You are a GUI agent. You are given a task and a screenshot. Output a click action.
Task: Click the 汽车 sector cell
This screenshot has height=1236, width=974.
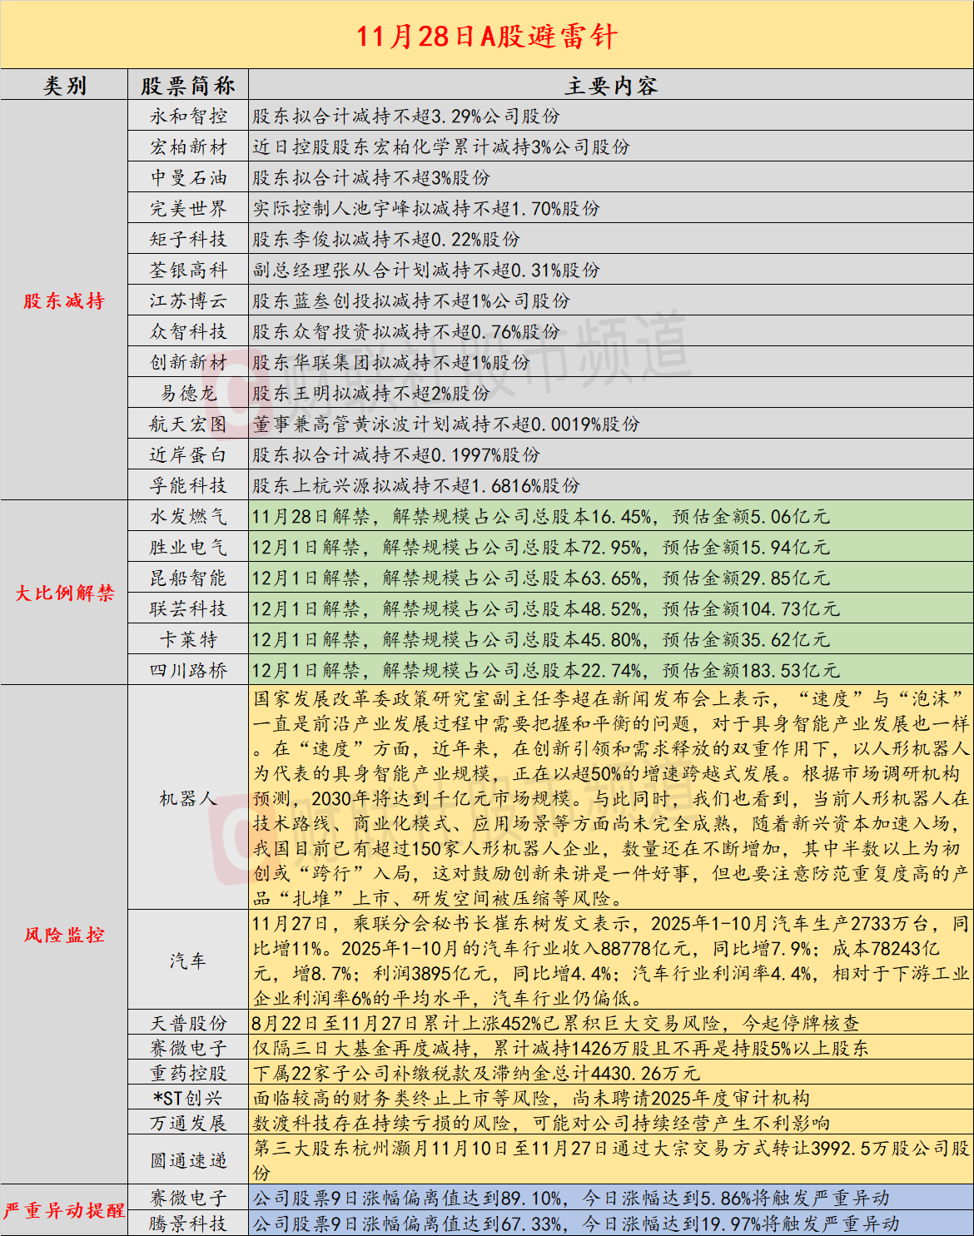pos(188,961)
